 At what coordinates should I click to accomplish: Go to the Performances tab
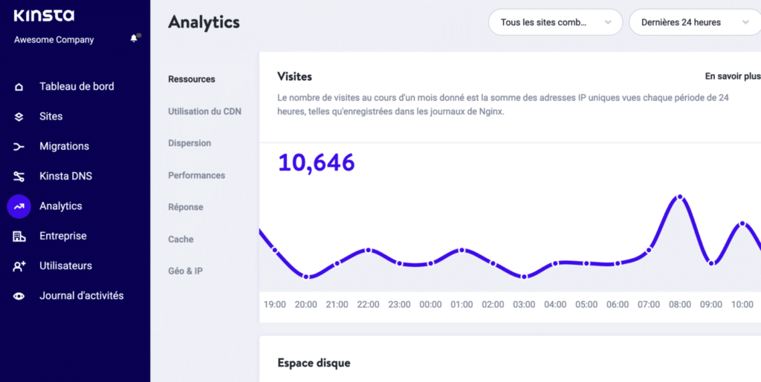196,175
